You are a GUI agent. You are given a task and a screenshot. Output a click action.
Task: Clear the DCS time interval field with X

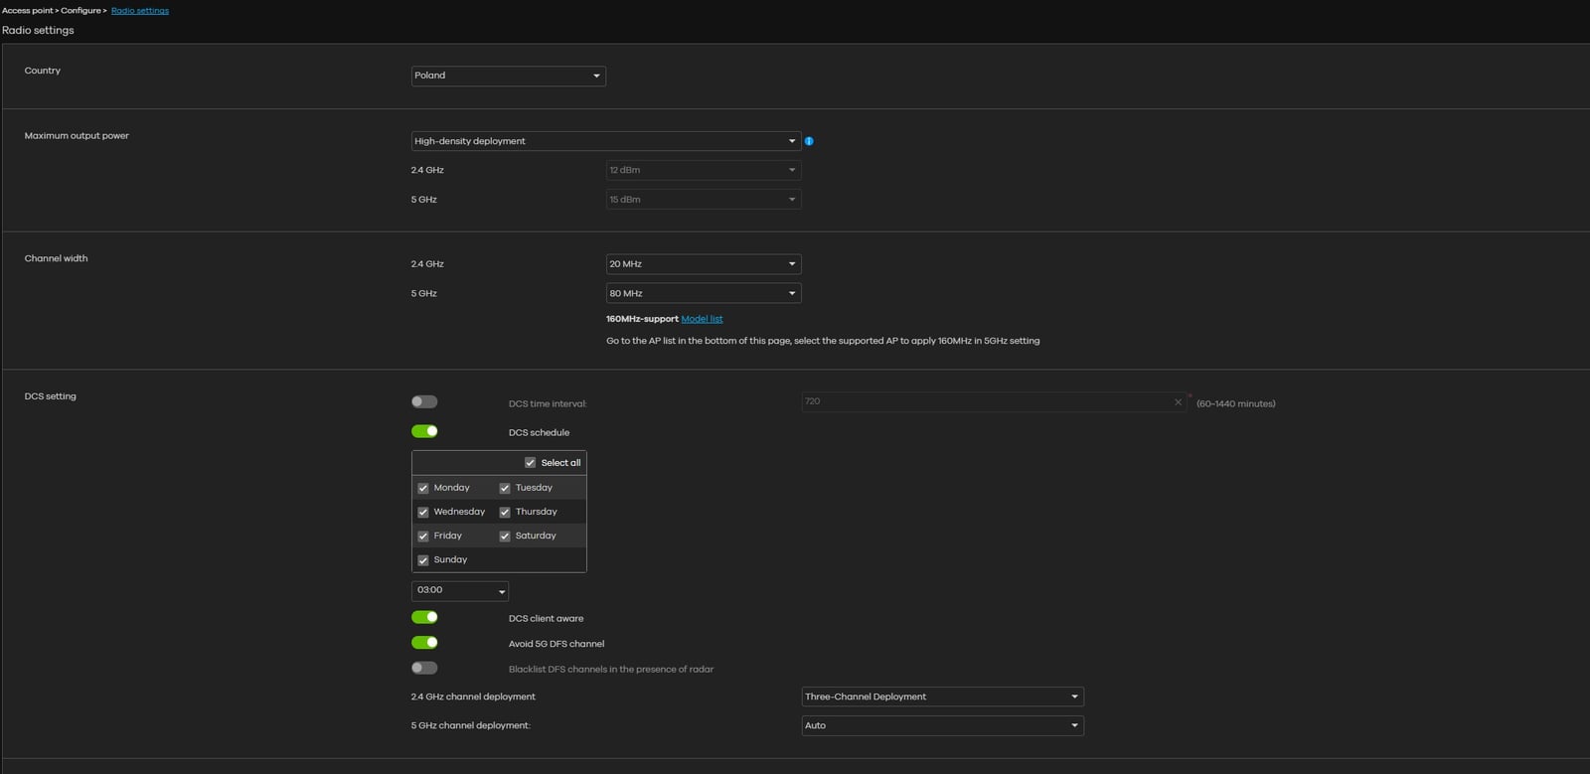(x=1178, y=402)
